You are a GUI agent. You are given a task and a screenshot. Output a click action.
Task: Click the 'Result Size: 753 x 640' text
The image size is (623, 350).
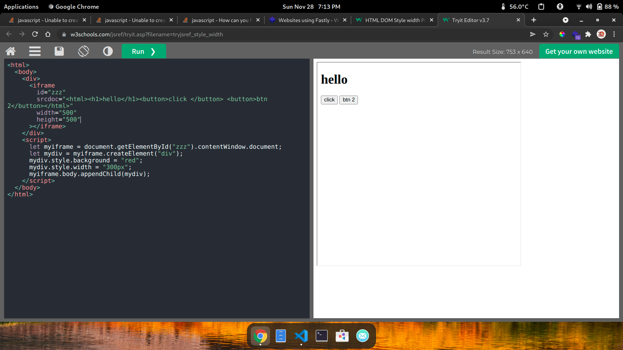coord(502,52)
